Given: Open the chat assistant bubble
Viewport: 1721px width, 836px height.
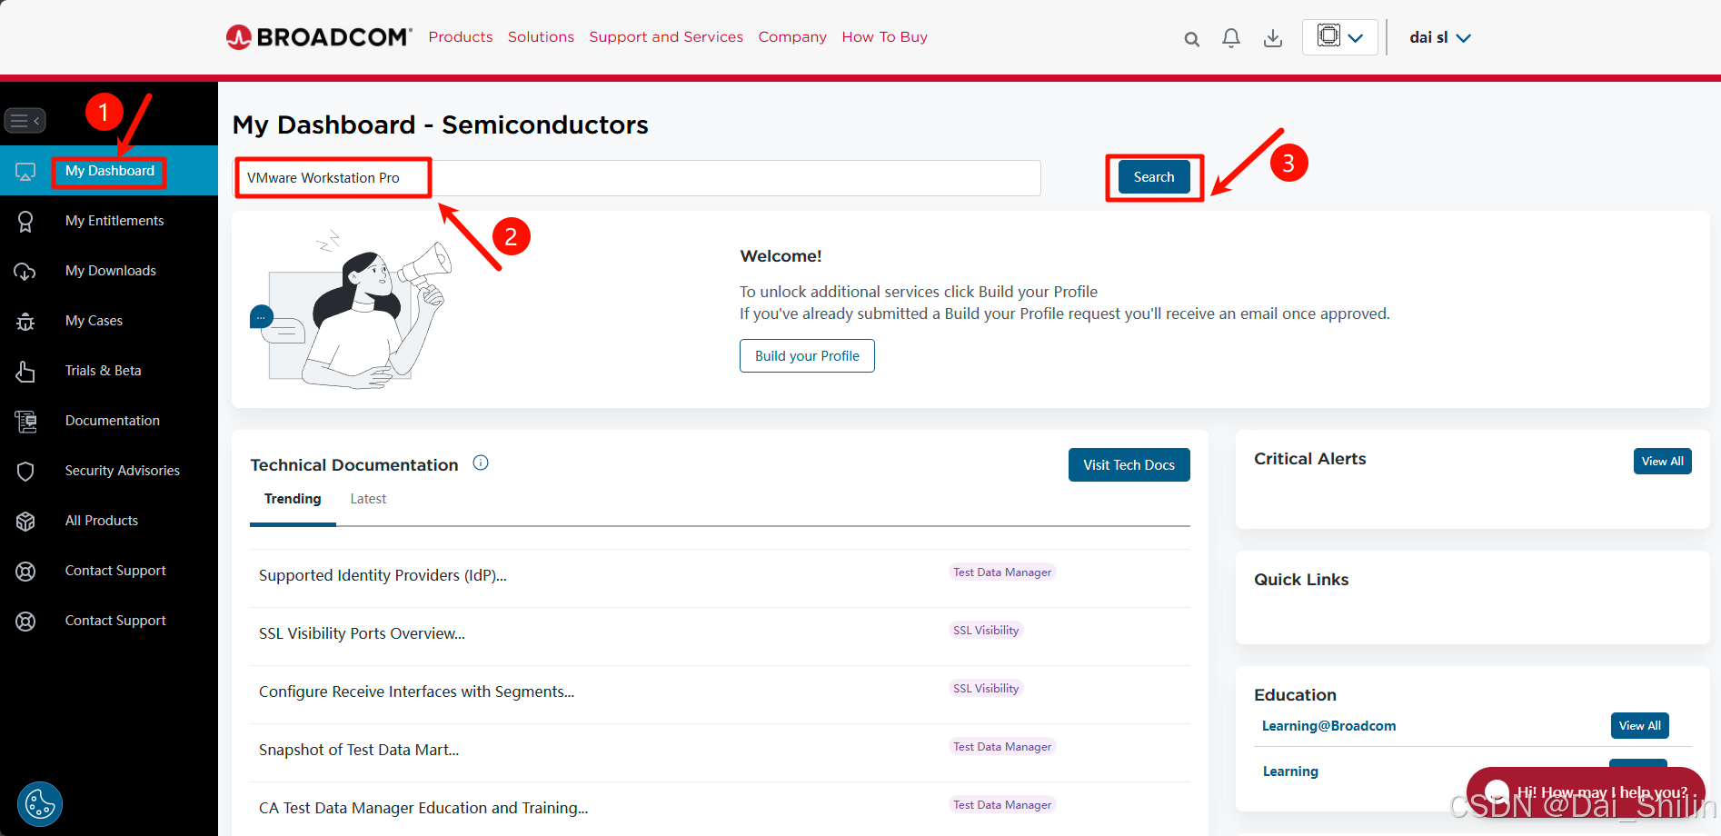Looking at the screenshot, I should 1586,791.
